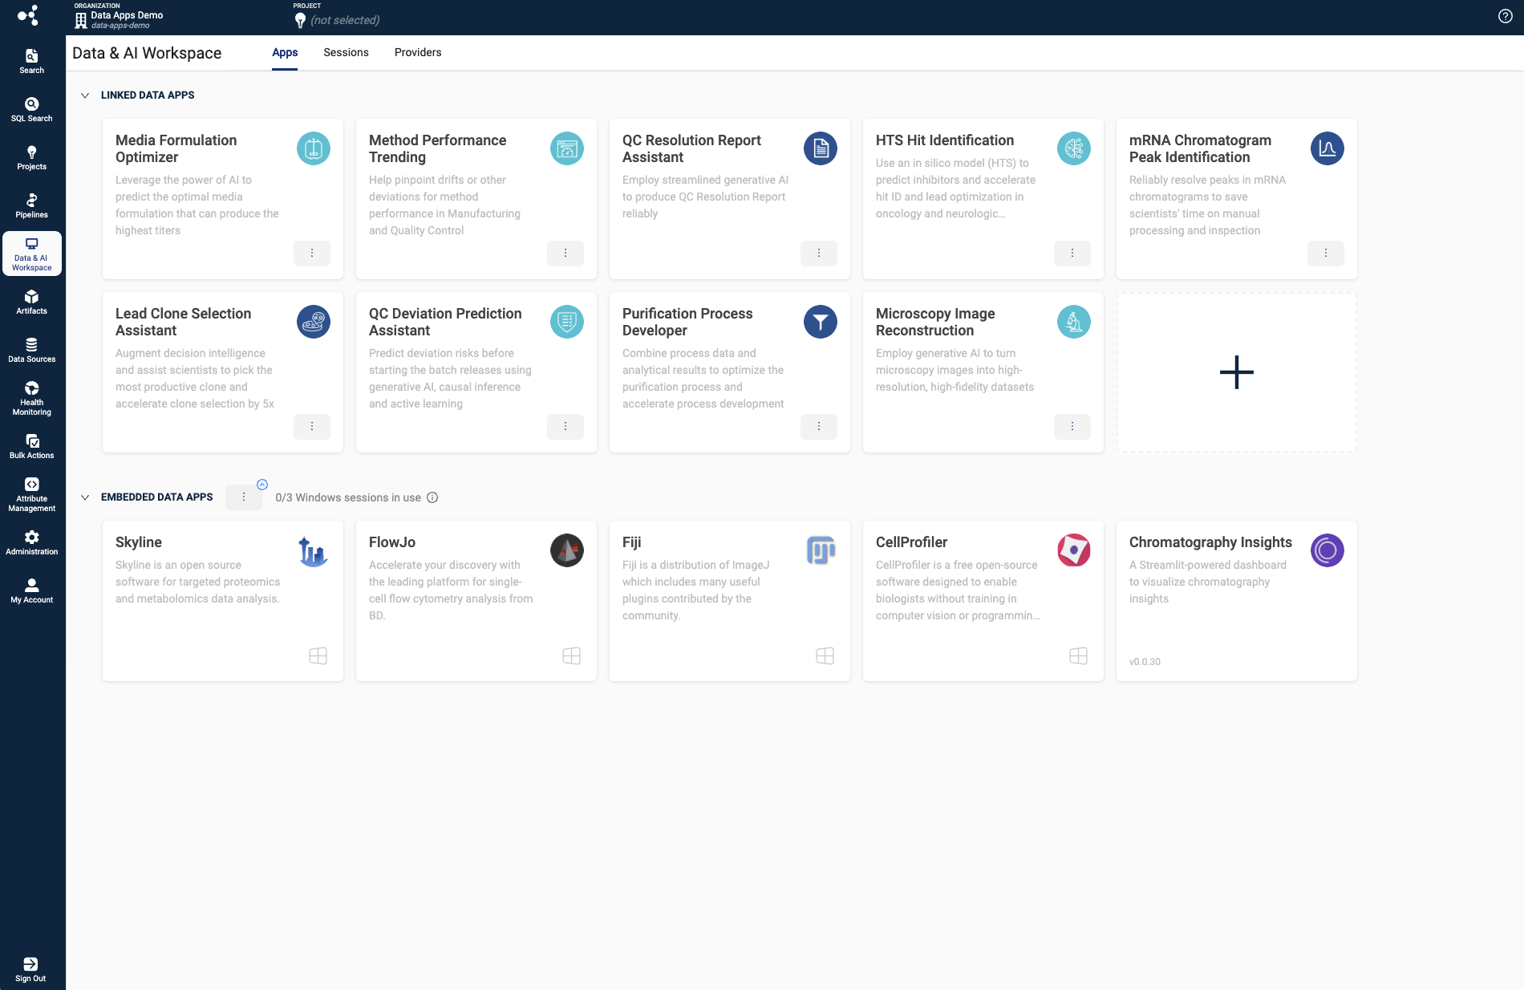Collapse the Embedded Data Apps section
Image resolution: width=1524 pixels, height=990 pixels.
pyautogui.click(x=85, y=497)
